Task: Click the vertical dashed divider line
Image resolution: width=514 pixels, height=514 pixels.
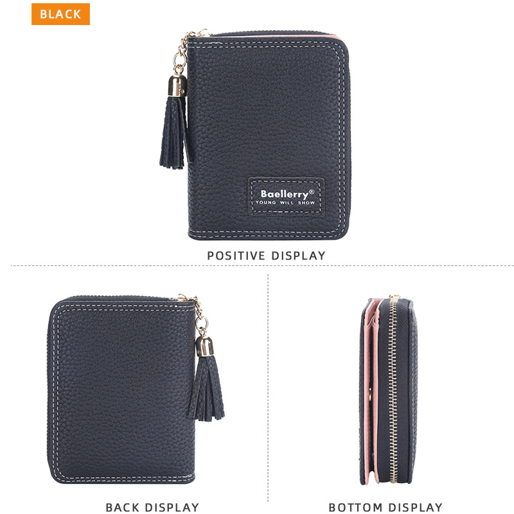Action: click(268, 388)
